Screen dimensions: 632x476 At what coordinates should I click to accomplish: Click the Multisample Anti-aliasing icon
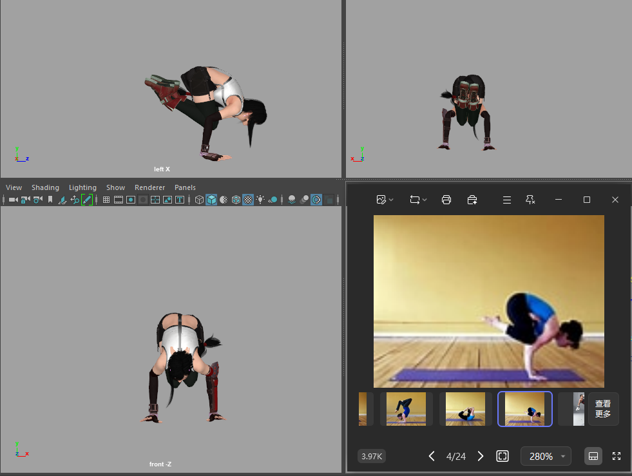316,200
